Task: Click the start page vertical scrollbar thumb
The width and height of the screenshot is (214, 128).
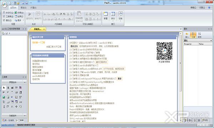Action: [180, 63]
